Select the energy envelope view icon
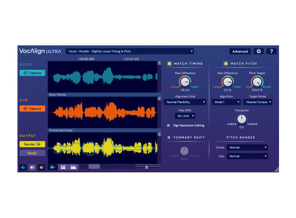Image resolution: width=296 pixels, height=218 pixels. tap(73, 167)
